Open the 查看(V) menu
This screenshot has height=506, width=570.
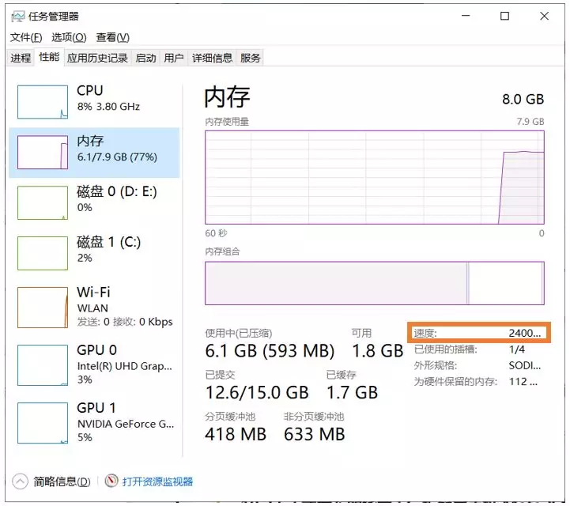pyautogui.click(x=112, y=37)
